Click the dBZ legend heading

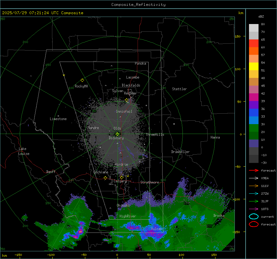pyautogui.click(x=261, y=16)
